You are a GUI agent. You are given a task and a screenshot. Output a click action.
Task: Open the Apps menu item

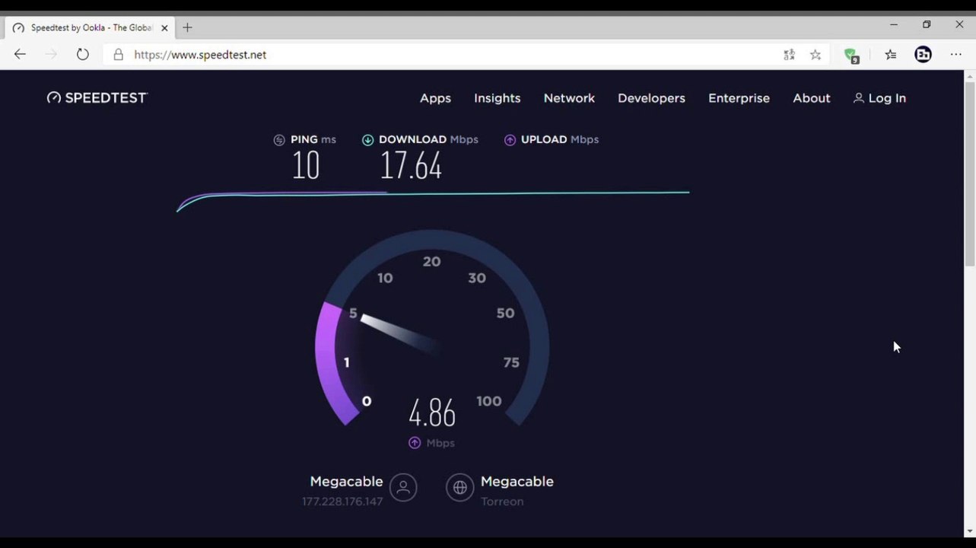pyautogui.click(x=435, y=98)
